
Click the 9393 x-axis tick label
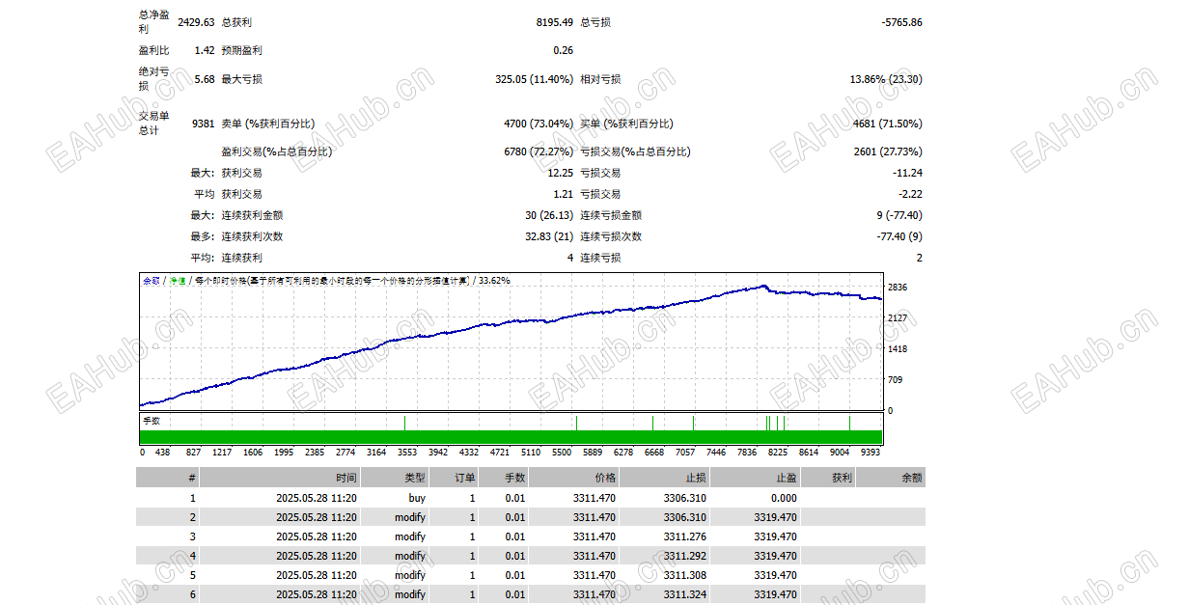871,452
